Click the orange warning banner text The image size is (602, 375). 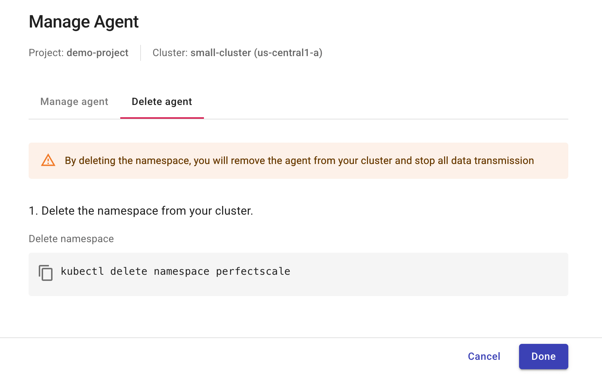click(299, 160)
